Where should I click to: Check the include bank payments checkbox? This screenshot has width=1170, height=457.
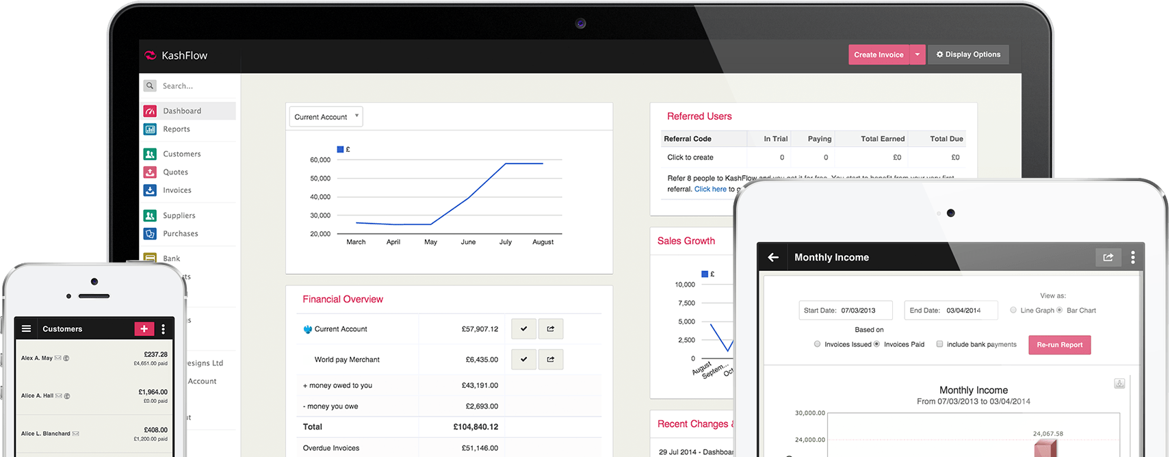(x=939, y=344)
